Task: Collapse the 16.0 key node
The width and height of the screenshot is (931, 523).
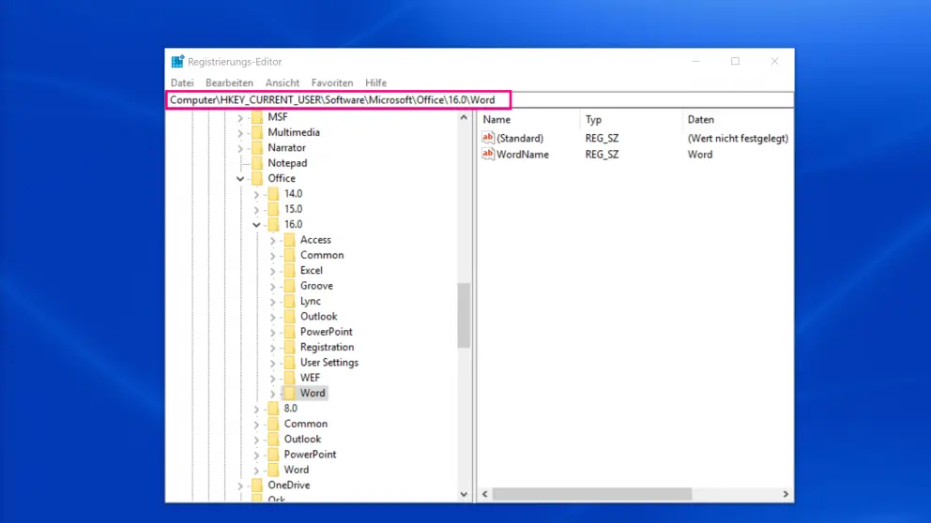Action: (256, 225)
